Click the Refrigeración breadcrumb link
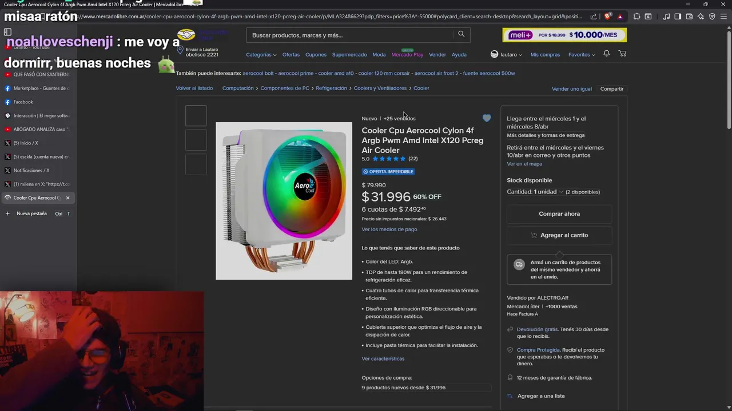Viewport: 732px width, 411px height. coord(332,88)
